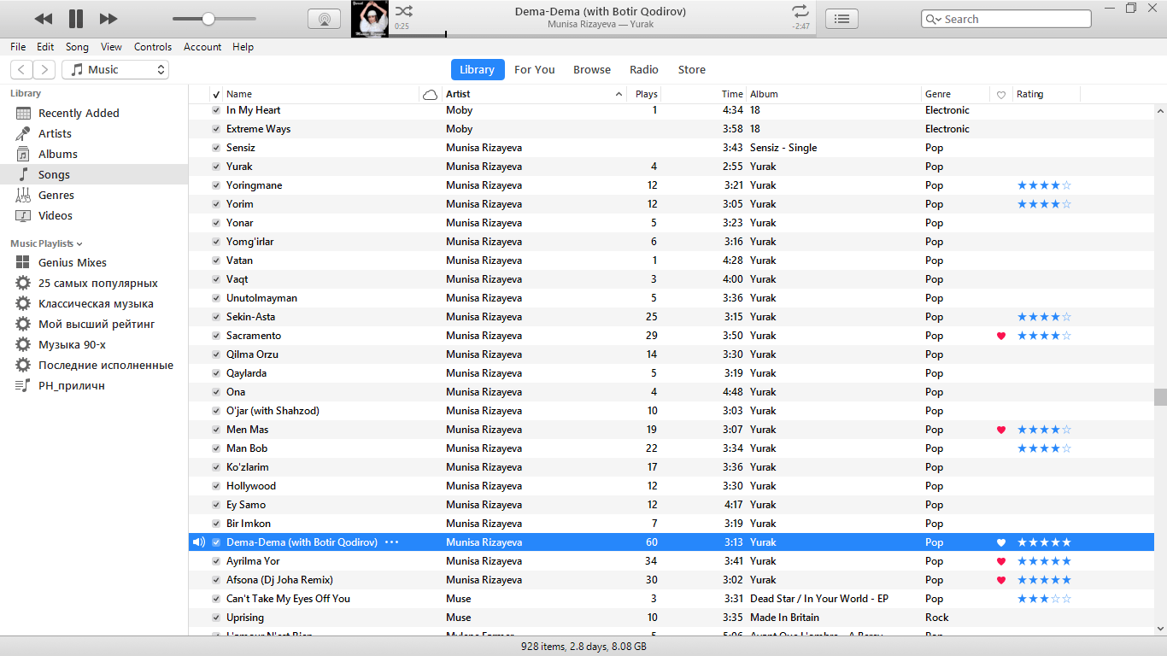The width and height of the screenshot is (1167, 656).
Task: Open the AirPlay output icon
Action: click(324, 19)
